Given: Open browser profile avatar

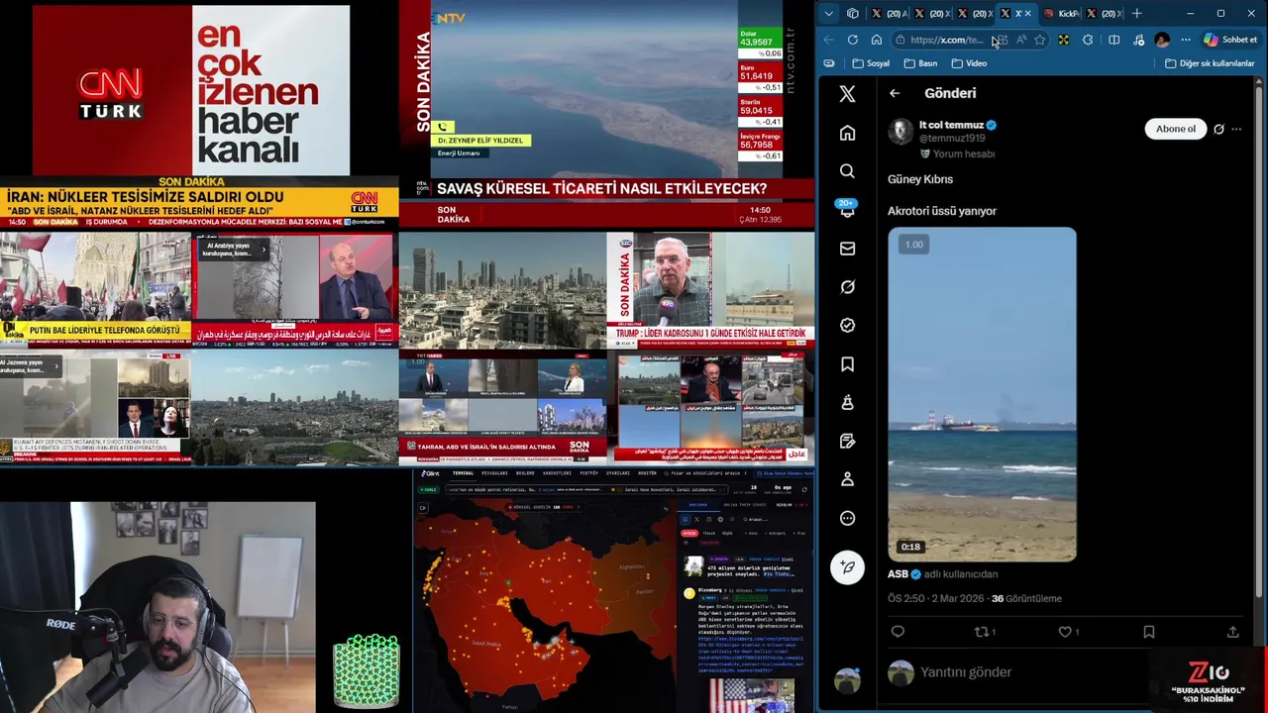Looking at the screenshot, I should click(x=1162, y=40).
